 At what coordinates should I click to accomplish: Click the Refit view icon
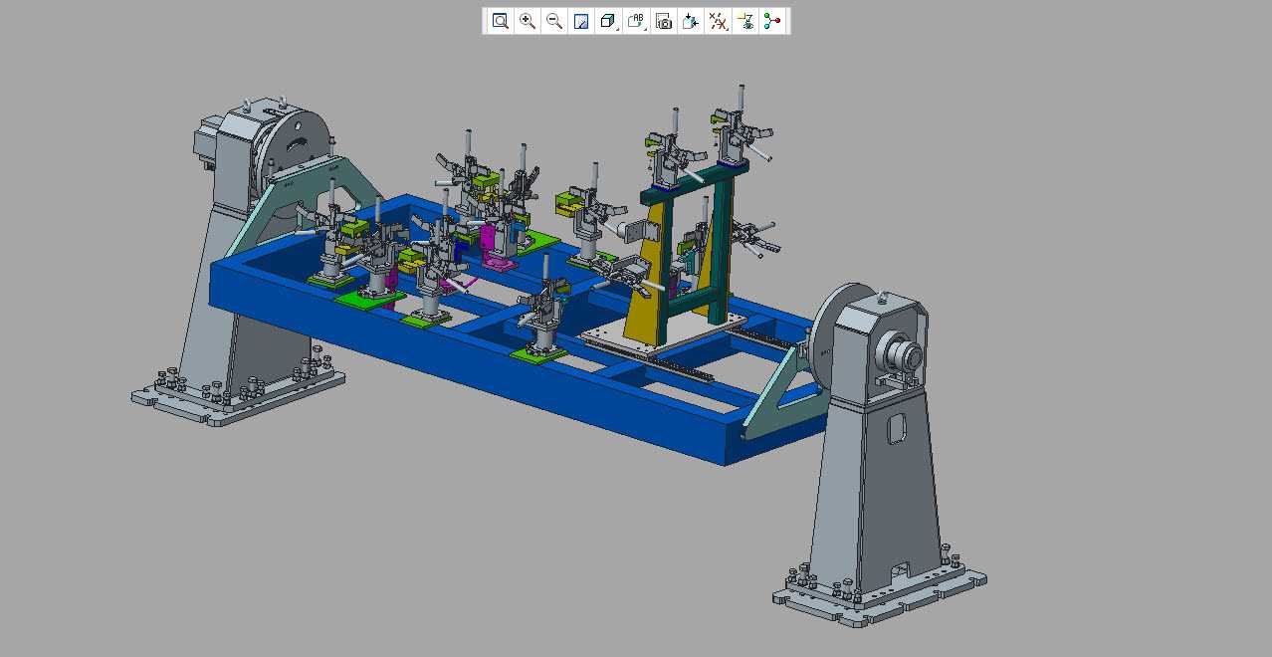[501, 21]
